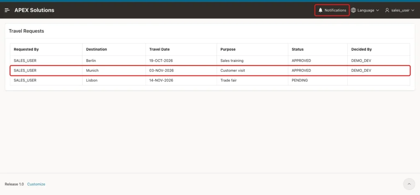Open the Customize link in the footer

click(x=36, y=184)
